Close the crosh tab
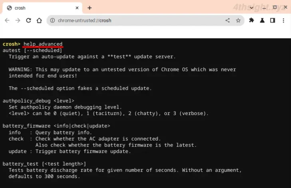Image resolution: width=291 pixels, height=188 pixels. (x=77, y=8)
